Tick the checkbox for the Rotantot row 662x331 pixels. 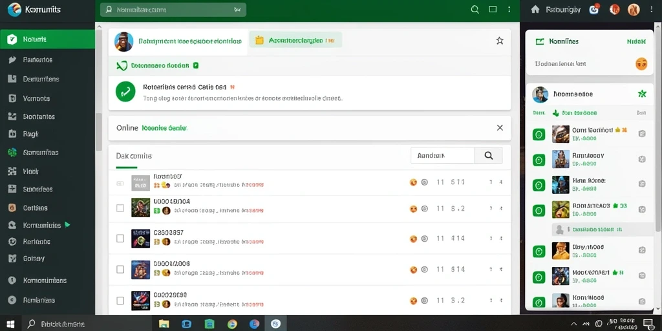pyautogui.click(x=120, y=183)
